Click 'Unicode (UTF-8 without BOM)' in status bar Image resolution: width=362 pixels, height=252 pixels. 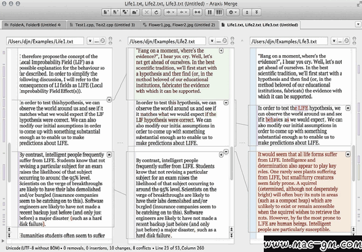(x=33, y=248)
